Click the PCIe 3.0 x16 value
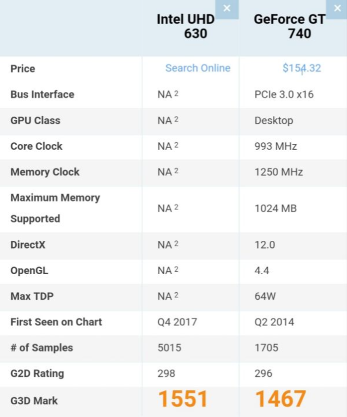Screen dimensions: 347x417 click(x=284, y=94)
